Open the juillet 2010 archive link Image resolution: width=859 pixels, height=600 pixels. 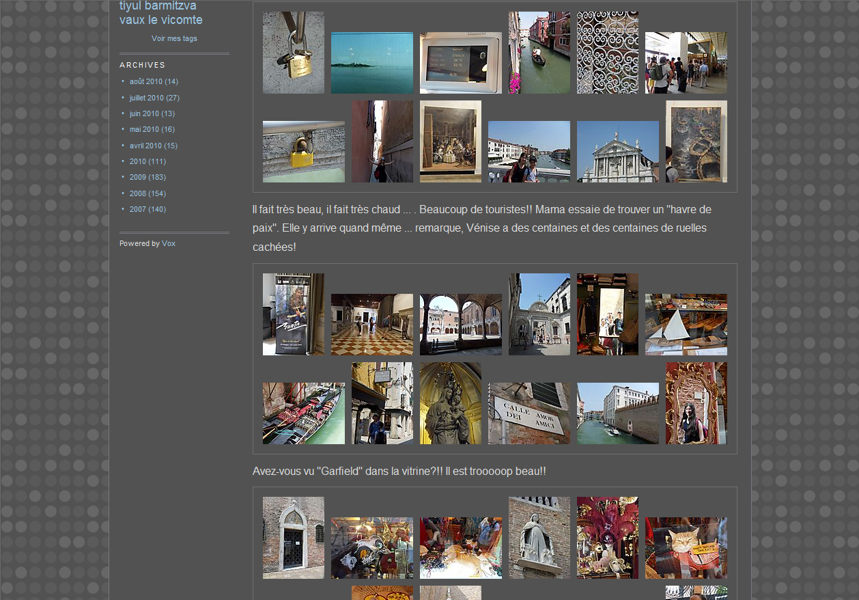click(x=146, y=98)
